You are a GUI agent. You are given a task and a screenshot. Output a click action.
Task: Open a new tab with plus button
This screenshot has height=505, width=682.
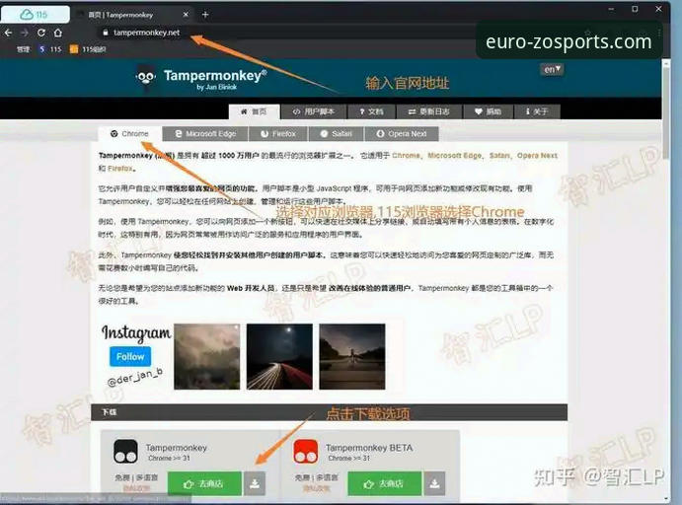[x=205, y=15]
